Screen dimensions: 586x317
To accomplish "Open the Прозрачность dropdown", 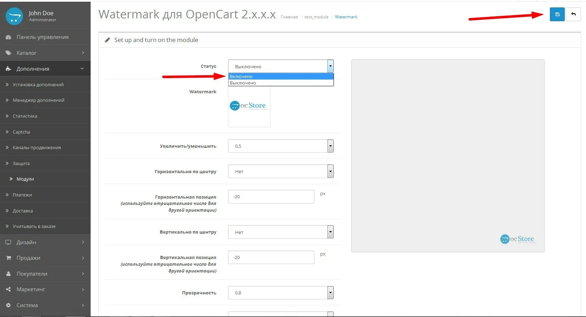I will click(x=281, y=293).
